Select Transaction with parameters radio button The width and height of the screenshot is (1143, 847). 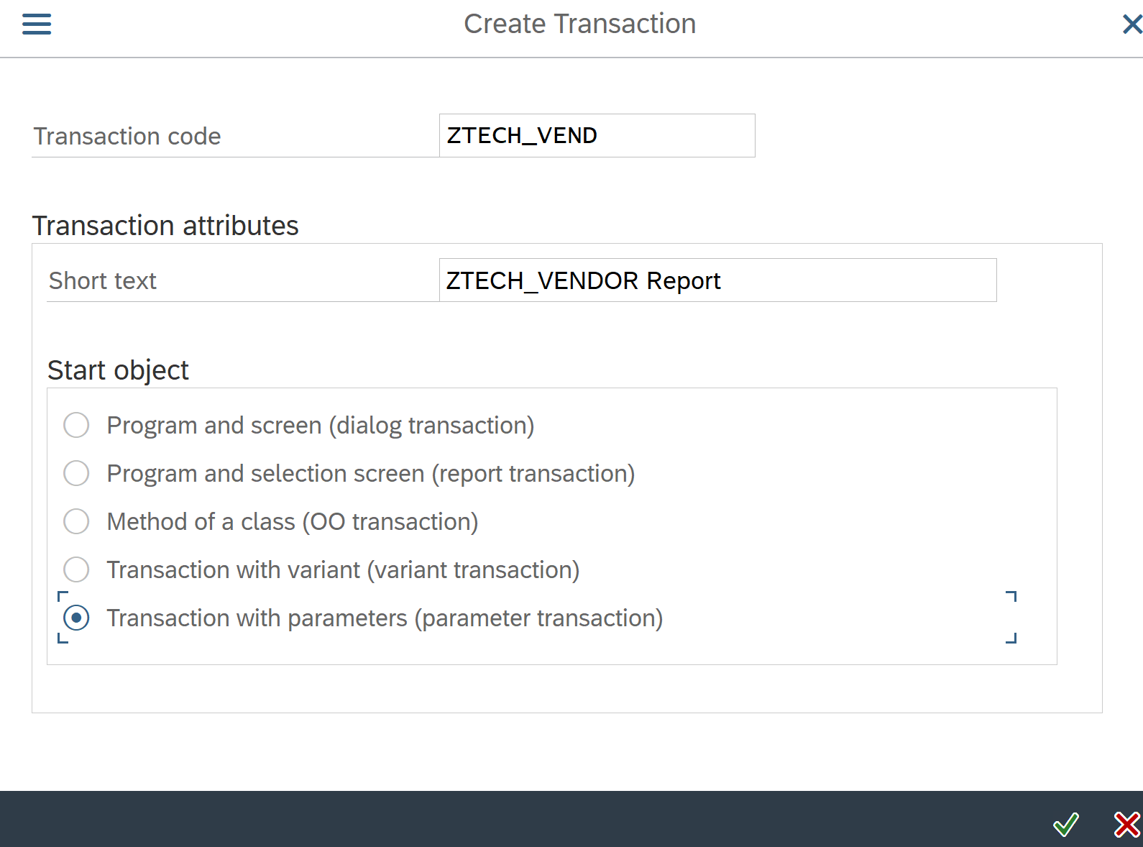(x=76, y=618)
